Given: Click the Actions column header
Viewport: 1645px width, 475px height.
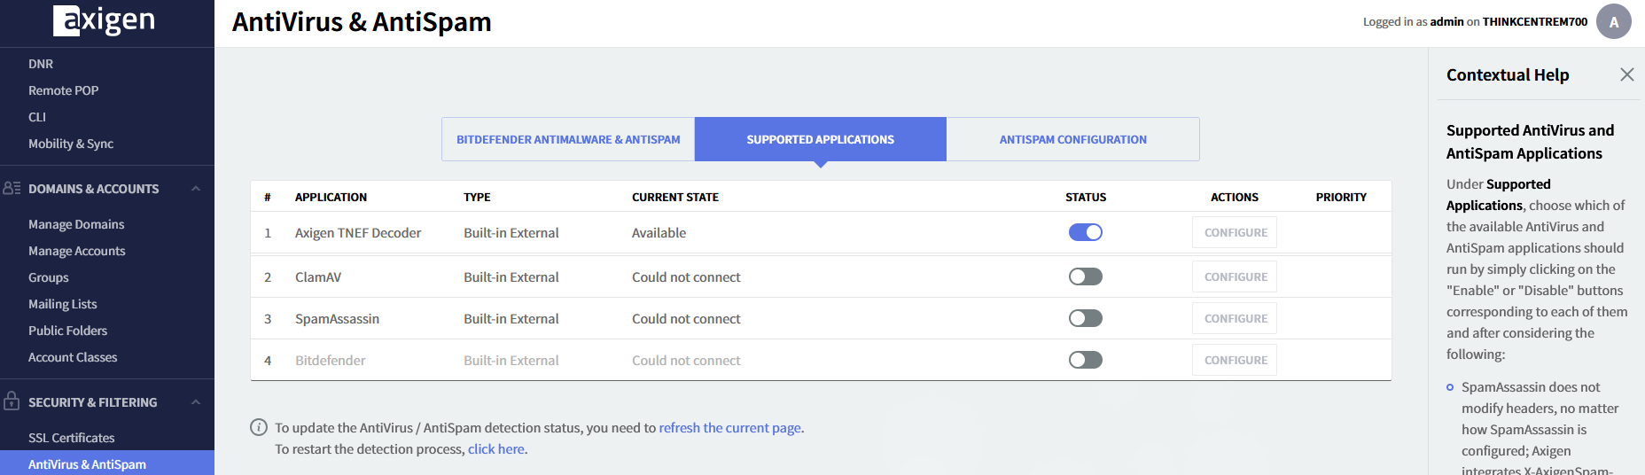Looking at the screenshot, I should (1234, 197).
